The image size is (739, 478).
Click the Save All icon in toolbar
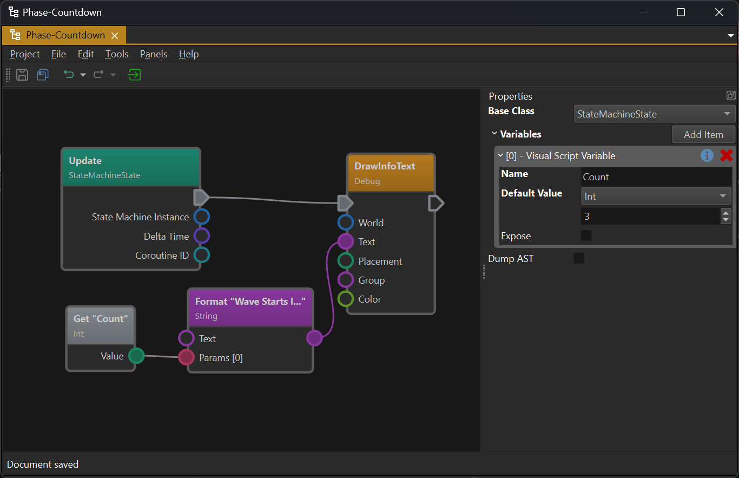click(x=43, y=75)
